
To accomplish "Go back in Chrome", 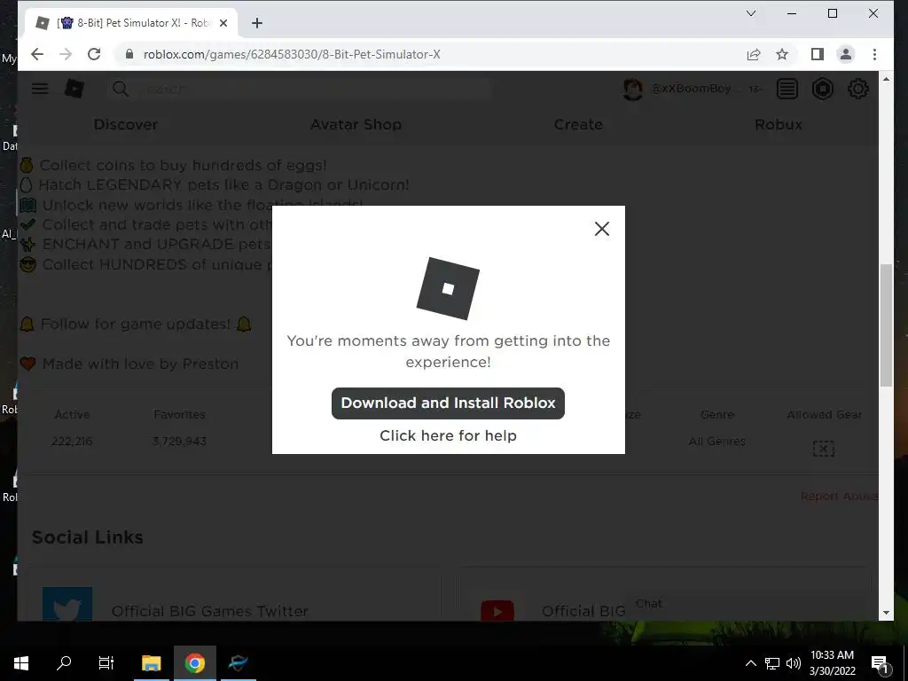I will coord(37,54).
